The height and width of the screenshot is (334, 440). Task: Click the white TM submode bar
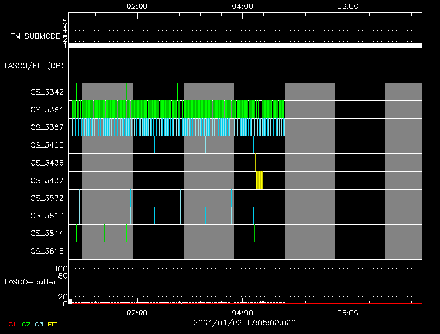tap(245, 46)
